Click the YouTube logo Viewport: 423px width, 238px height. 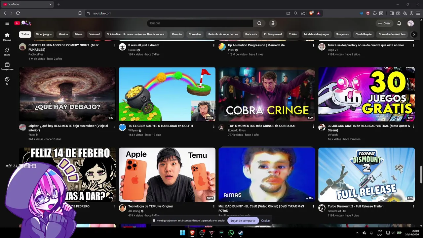pos(22,23)
